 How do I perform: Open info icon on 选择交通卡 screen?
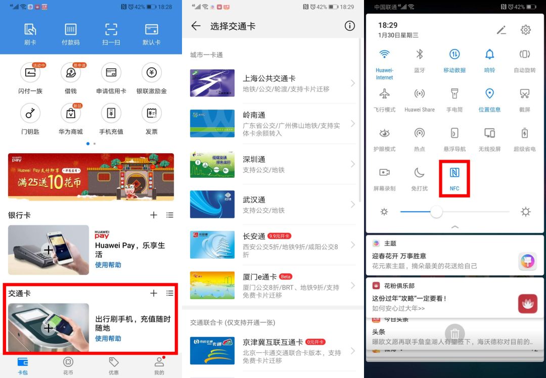click(350, 26)
